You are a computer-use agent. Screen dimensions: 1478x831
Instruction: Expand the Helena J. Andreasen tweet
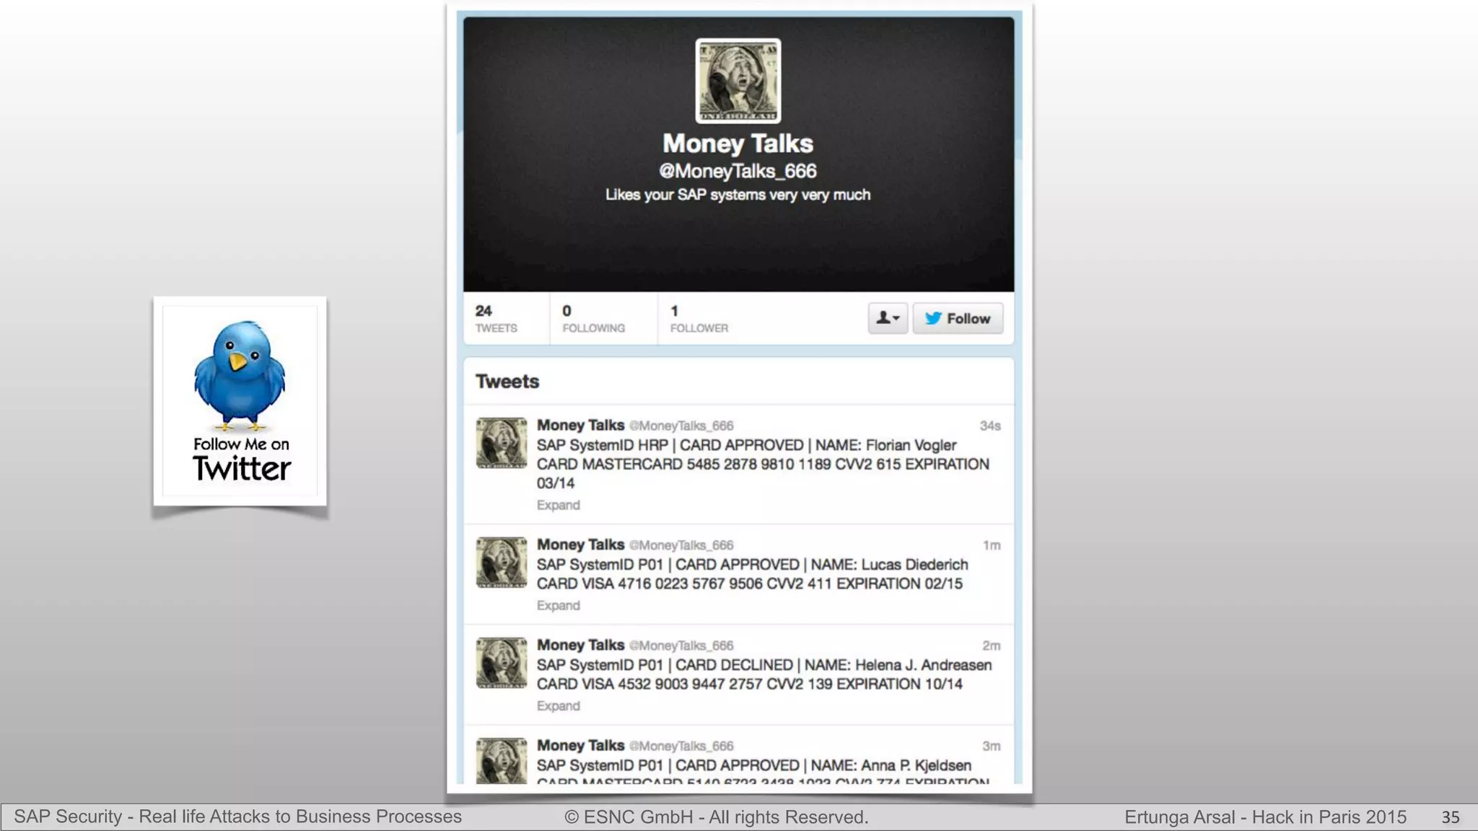pos(558,705)
